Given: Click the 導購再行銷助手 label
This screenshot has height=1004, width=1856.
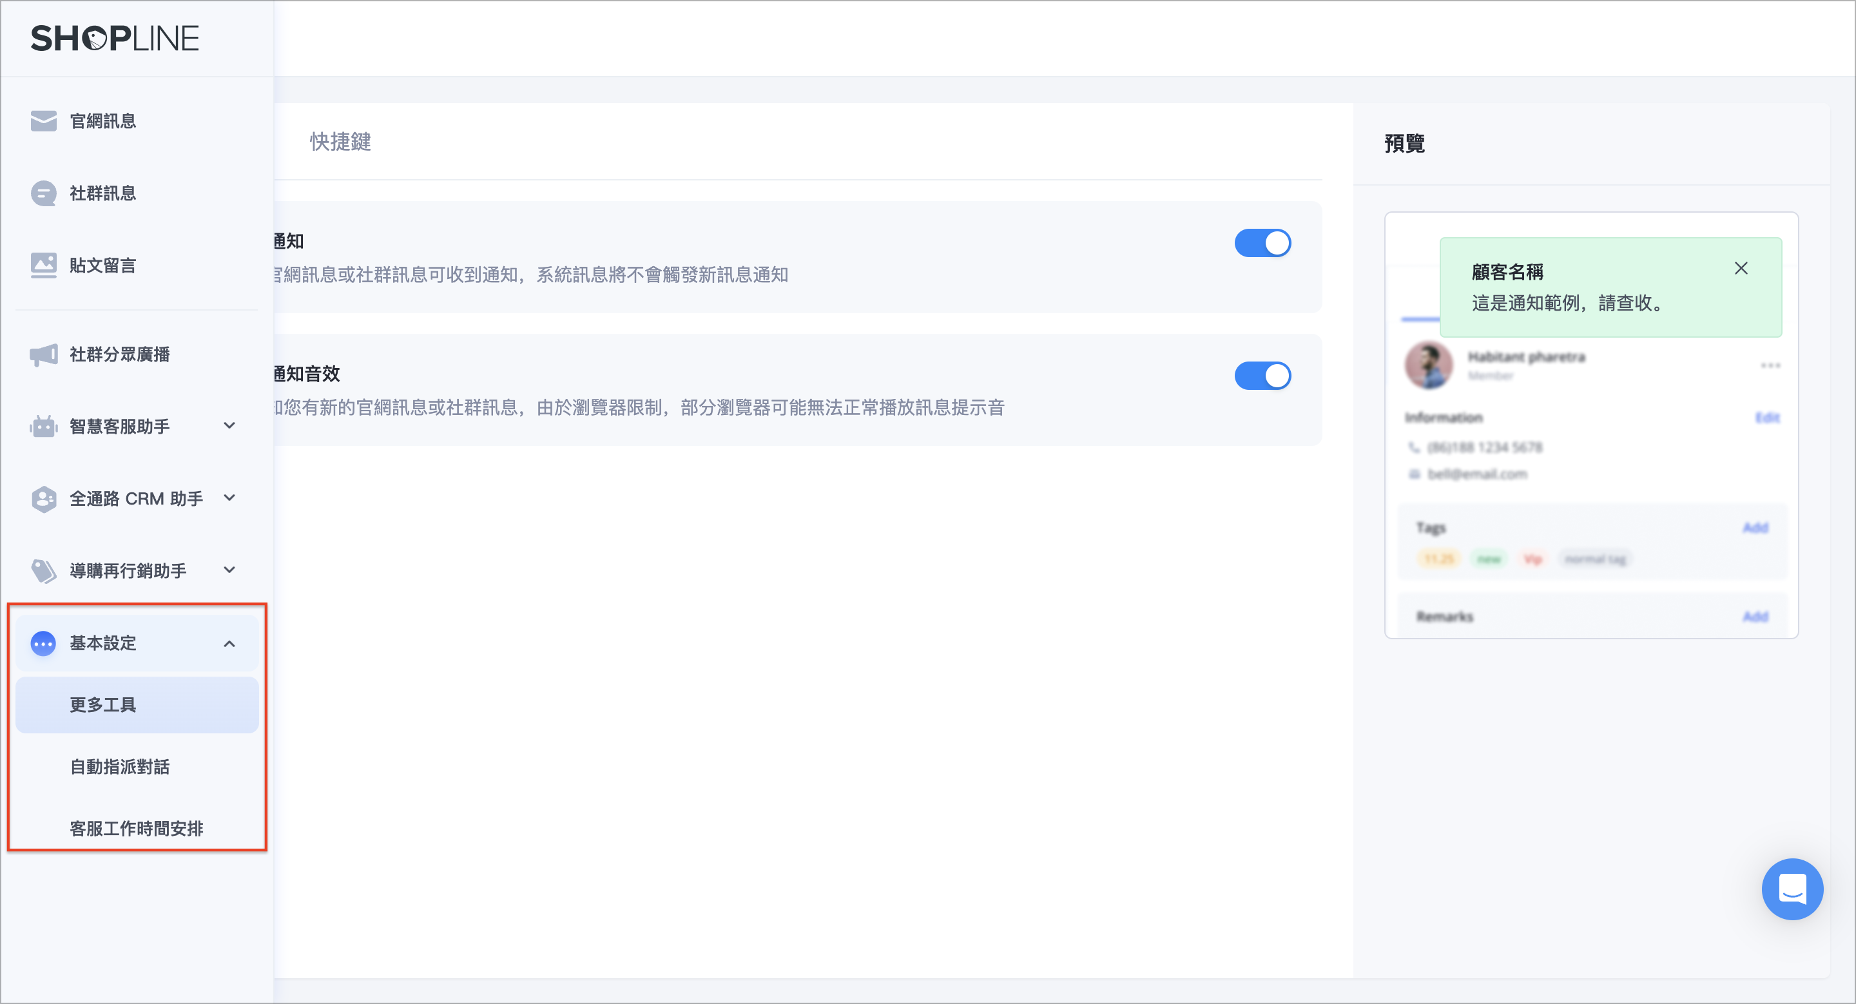Looking at the screenshot, I should (x=128, y=570).
